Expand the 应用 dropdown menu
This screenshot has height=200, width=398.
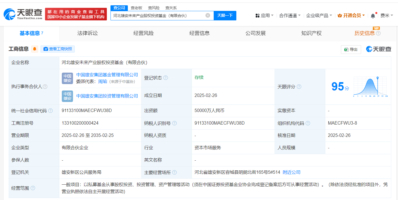click(264, 16)
